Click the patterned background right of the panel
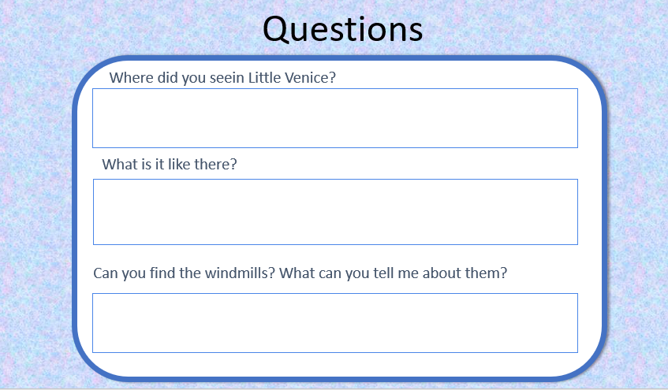 pos(638,213)
